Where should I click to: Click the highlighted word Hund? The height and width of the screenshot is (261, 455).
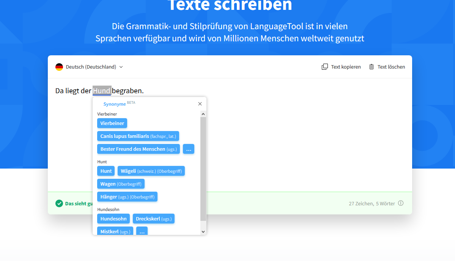tap(102, 91)
